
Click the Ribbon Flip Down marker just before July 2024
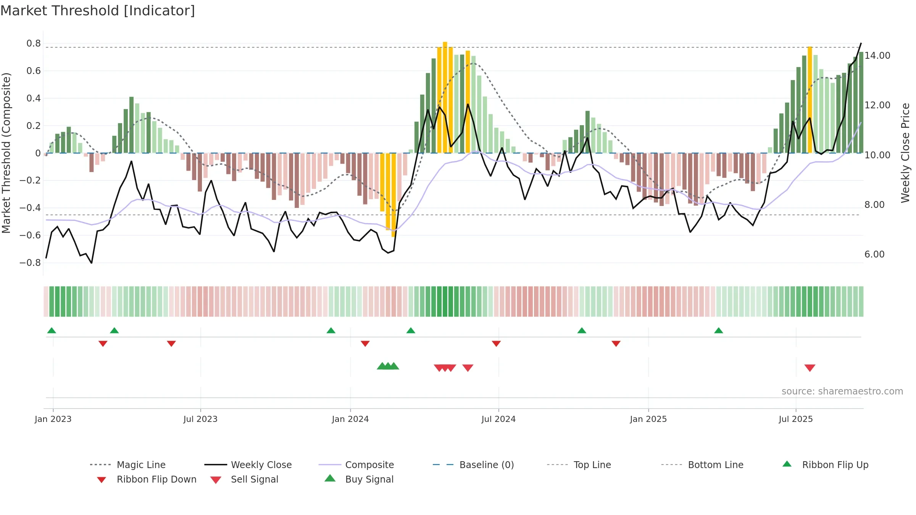pos(496,344)
